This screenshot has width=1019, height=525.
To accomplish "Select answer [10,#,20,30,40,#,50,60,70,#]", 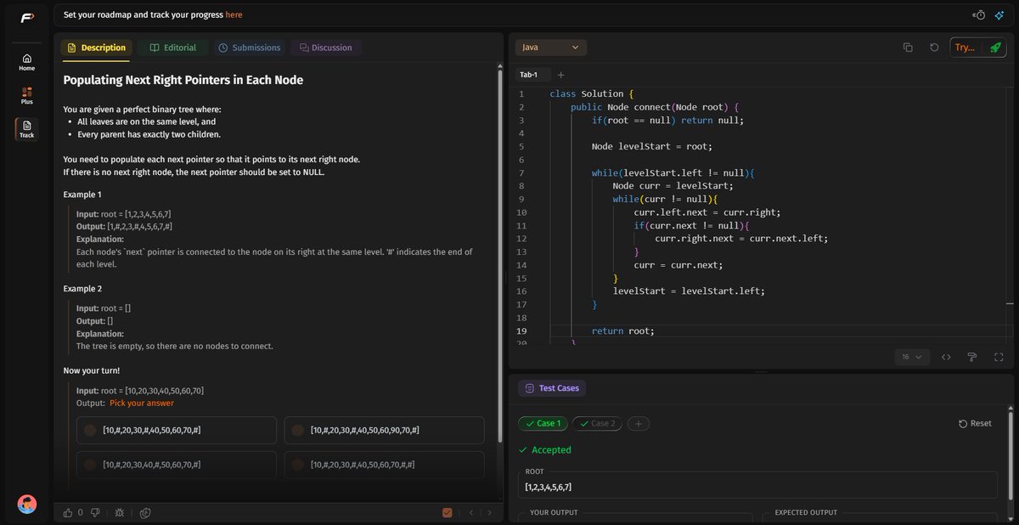I will point(177,465).
